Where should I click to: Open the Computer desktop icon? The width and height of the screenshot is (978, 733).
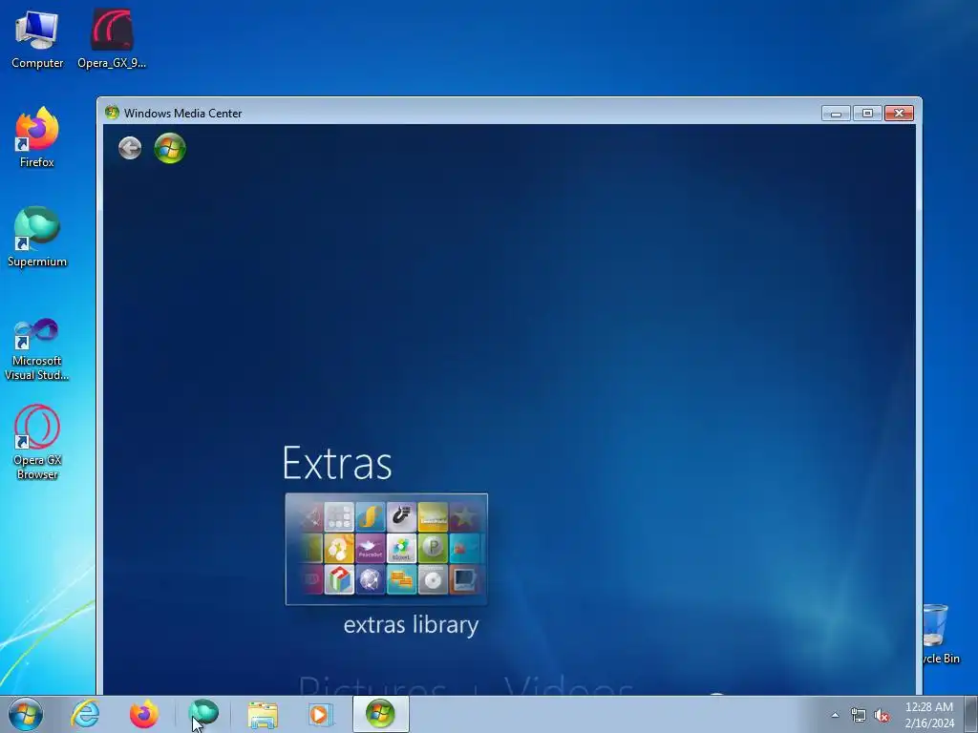pos(37,38)
